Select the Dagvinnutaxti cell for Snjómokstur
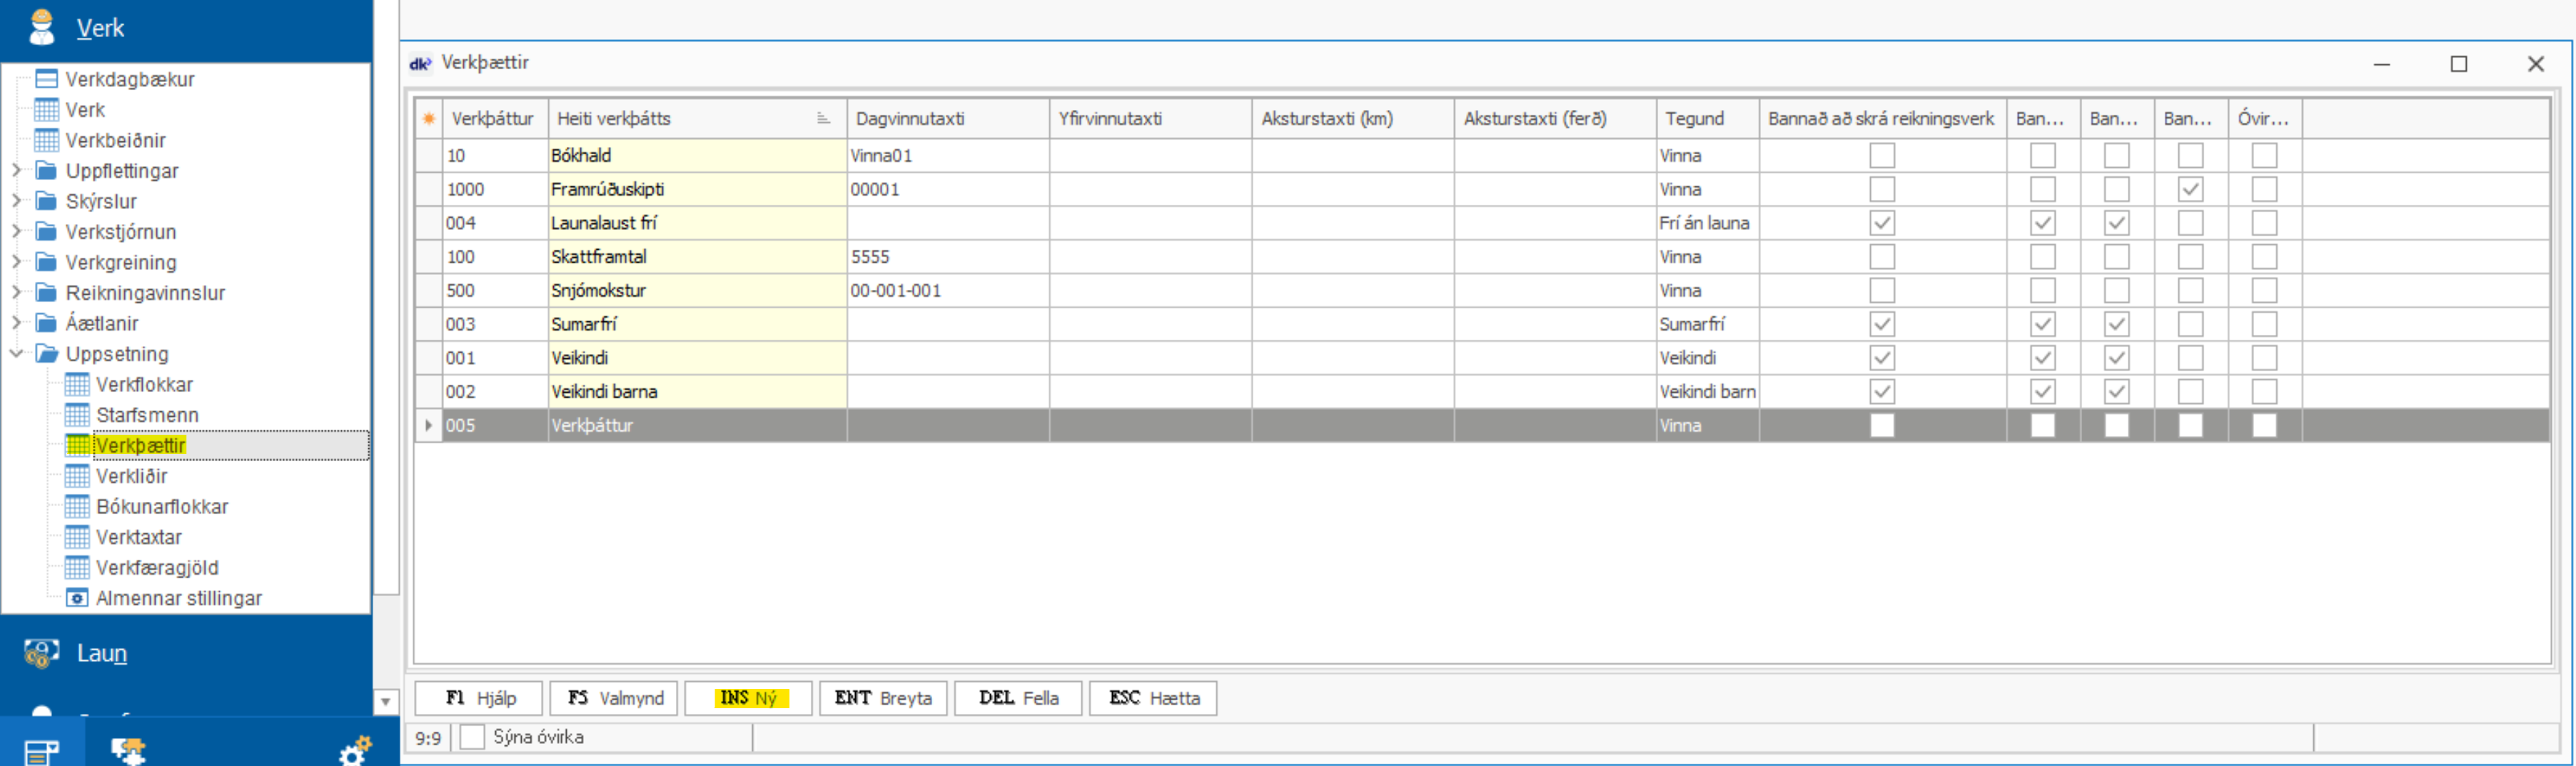Screen dimensions: 2576x766 pos(946,291)
